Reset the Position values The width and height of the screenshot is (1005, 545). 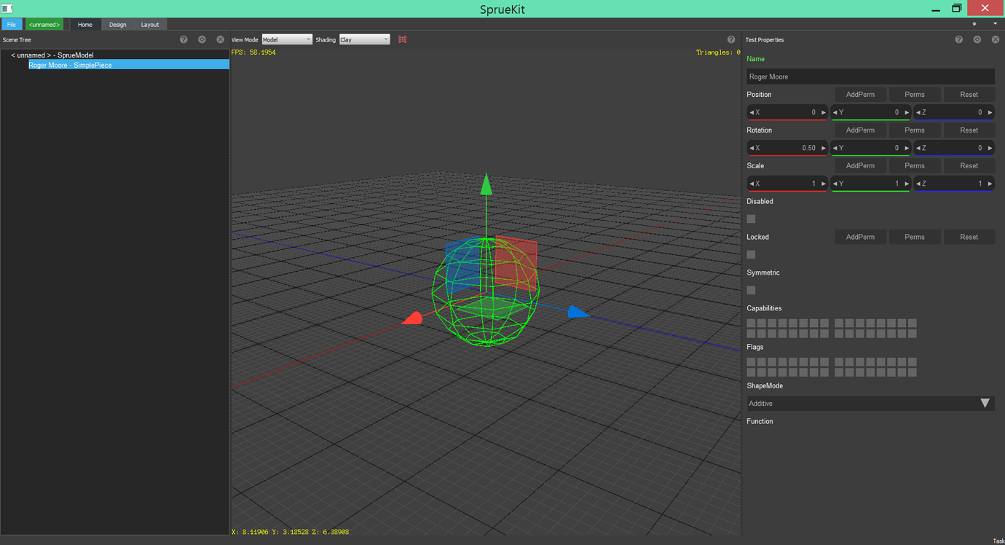point(969,95)
